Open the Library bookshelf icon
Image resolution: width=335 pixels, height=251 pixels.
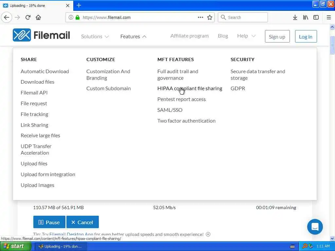pyautogui.click(x=306, y=18)
